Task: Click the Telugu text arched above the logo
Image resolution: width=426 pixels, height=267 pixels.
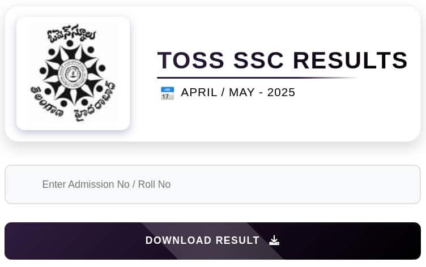Action: tap(71, 33)
